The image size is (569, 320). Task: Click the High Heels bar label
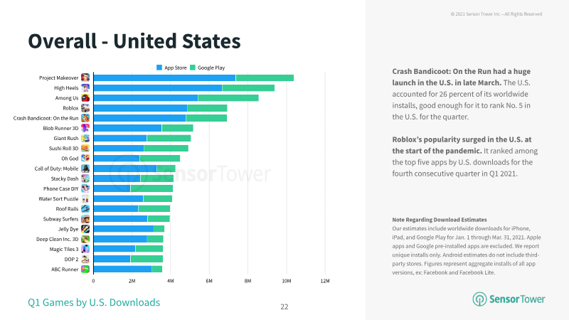pos(66,87)
